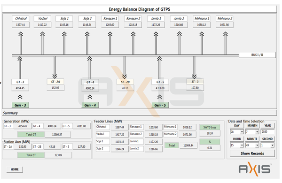Click the Soja 1 feeder label in diagram
The width and height of the screenshot is (282, 183).
[x=64, y=18]
